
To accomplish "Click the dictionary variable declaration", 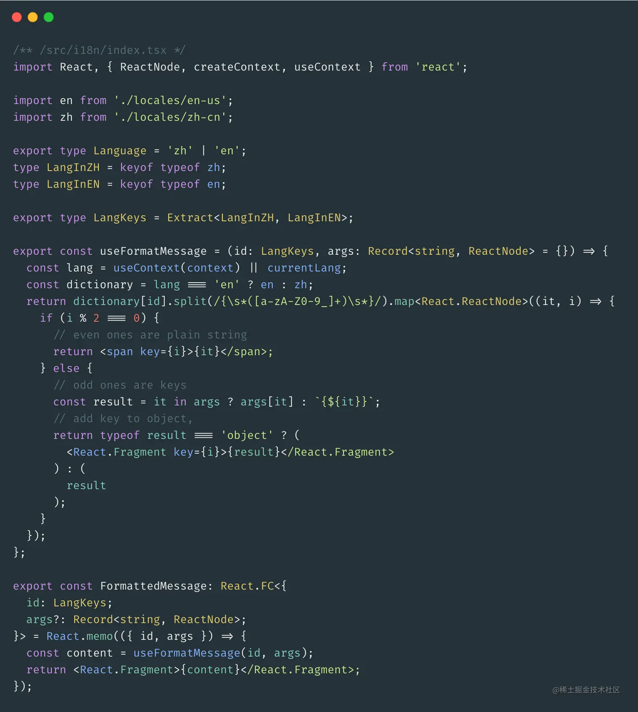I will coord(100,285).
